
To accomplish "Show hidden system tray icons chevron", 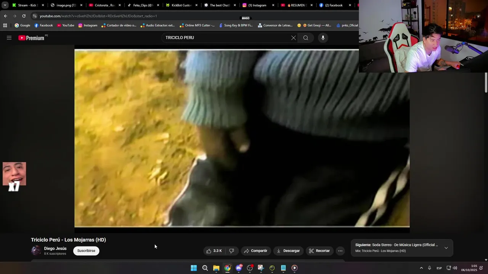I will tap(421, 268).
